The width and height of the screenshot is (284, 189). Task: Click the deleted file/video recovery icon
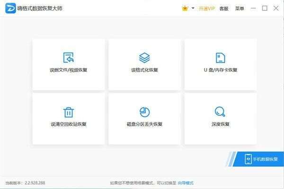pyautogui.click(x=69, y=58)
